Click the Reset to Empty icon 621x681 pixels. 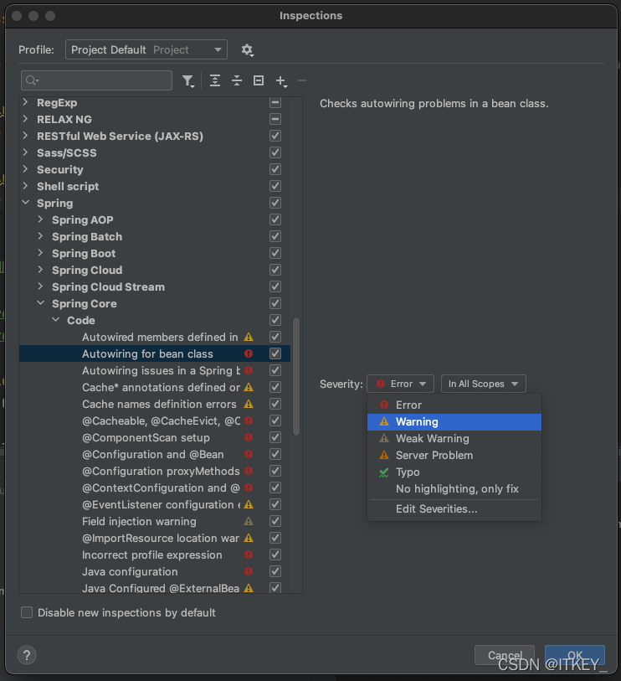point(259,80)
